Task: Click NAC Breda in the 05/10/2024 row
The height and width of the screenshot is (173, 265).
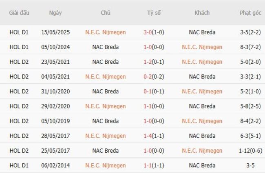Action: 106,47
